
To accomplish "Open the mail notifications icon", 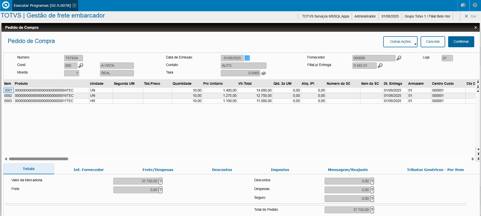I will click(463, 5).
